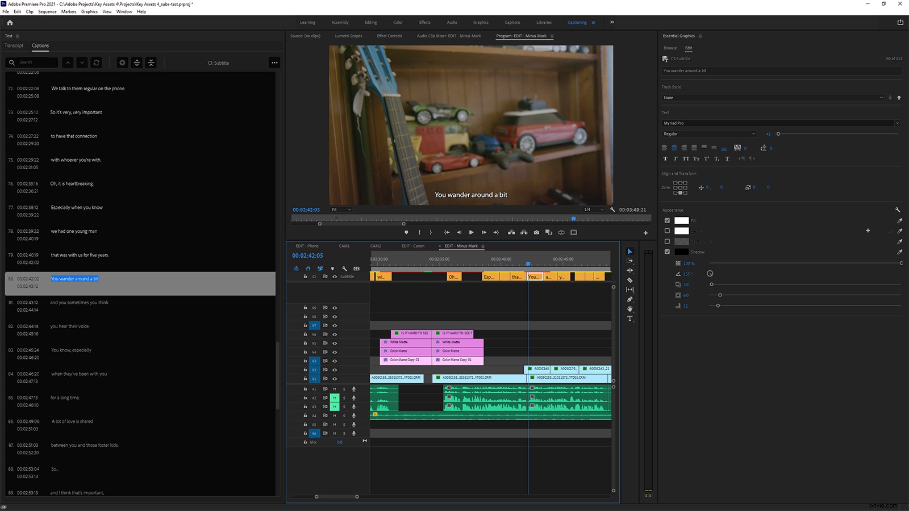Open the Fit zoom dropdown in Program Monitor

tap(341, 210)
